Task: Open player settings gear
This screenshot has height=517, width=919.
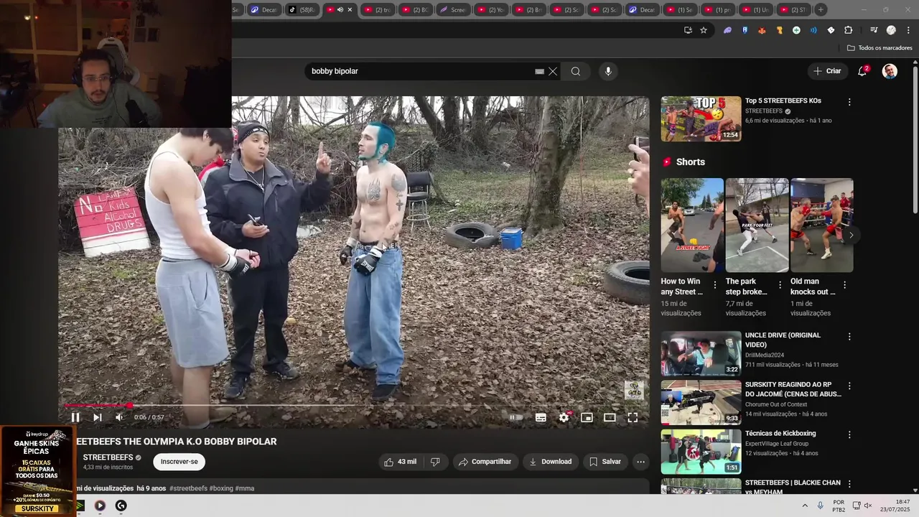Action: click(x=564, y=417)
